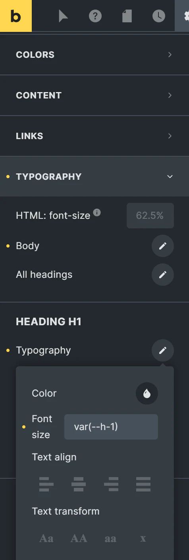Select the cursor arrow icon in toolbar
Image resolution: width=189 pixels, height=560 pixels.
pos(64,16)
